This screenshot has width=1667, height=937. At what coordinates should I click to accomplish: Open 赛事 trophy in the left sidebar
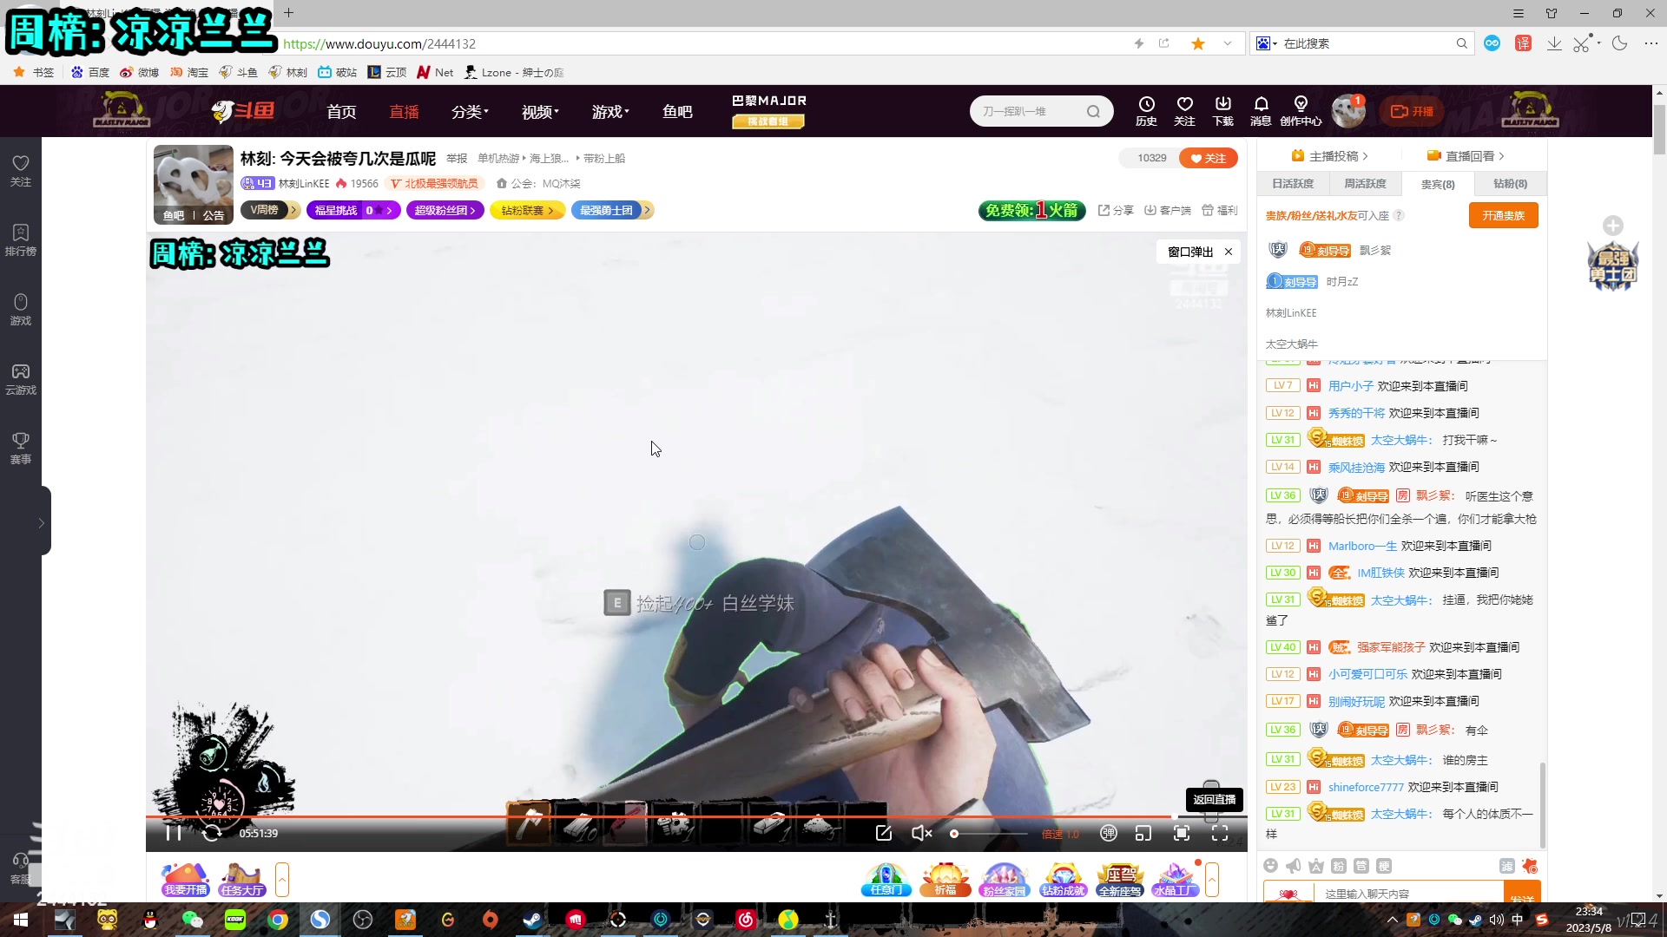(x=21, y=449)
